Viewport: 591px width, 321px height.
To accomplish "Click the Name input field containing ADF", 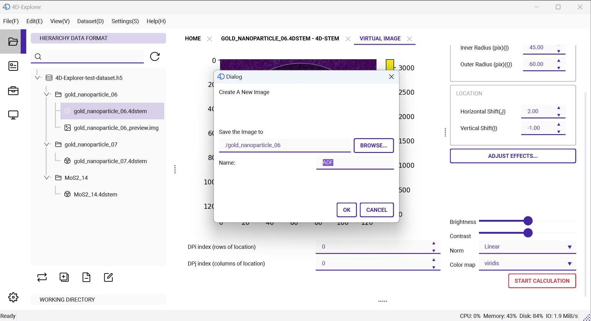I will click(355, 163).
